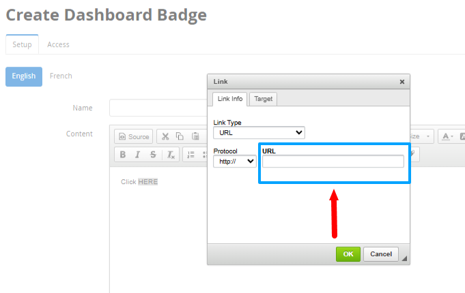Open the Access tab
Image resolution: width=465 pixels, height=293 pixels.
pos(58,44)
